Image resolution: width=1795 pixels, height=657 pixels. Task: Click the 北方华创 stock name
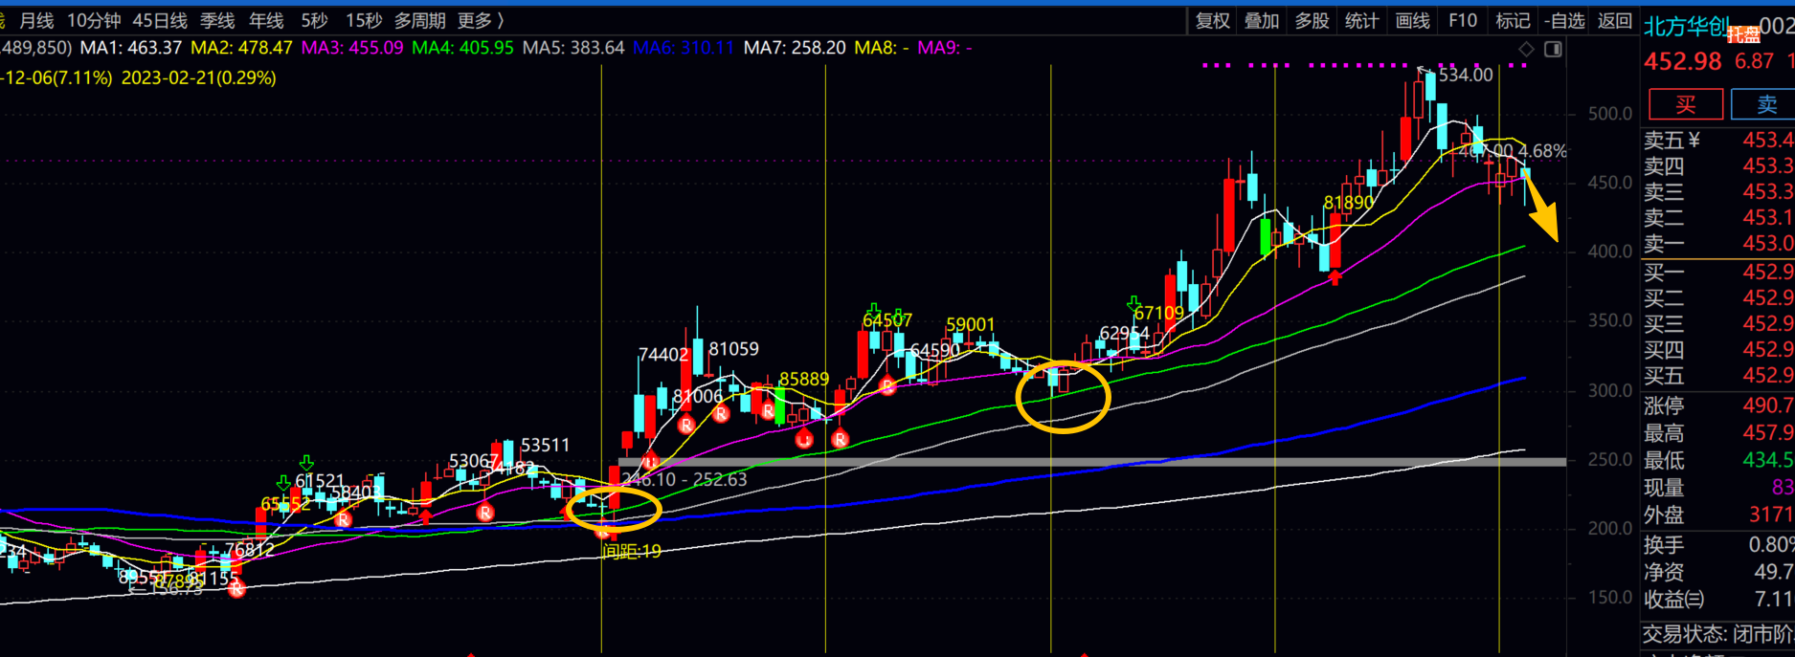click(x=1684, y=27)
